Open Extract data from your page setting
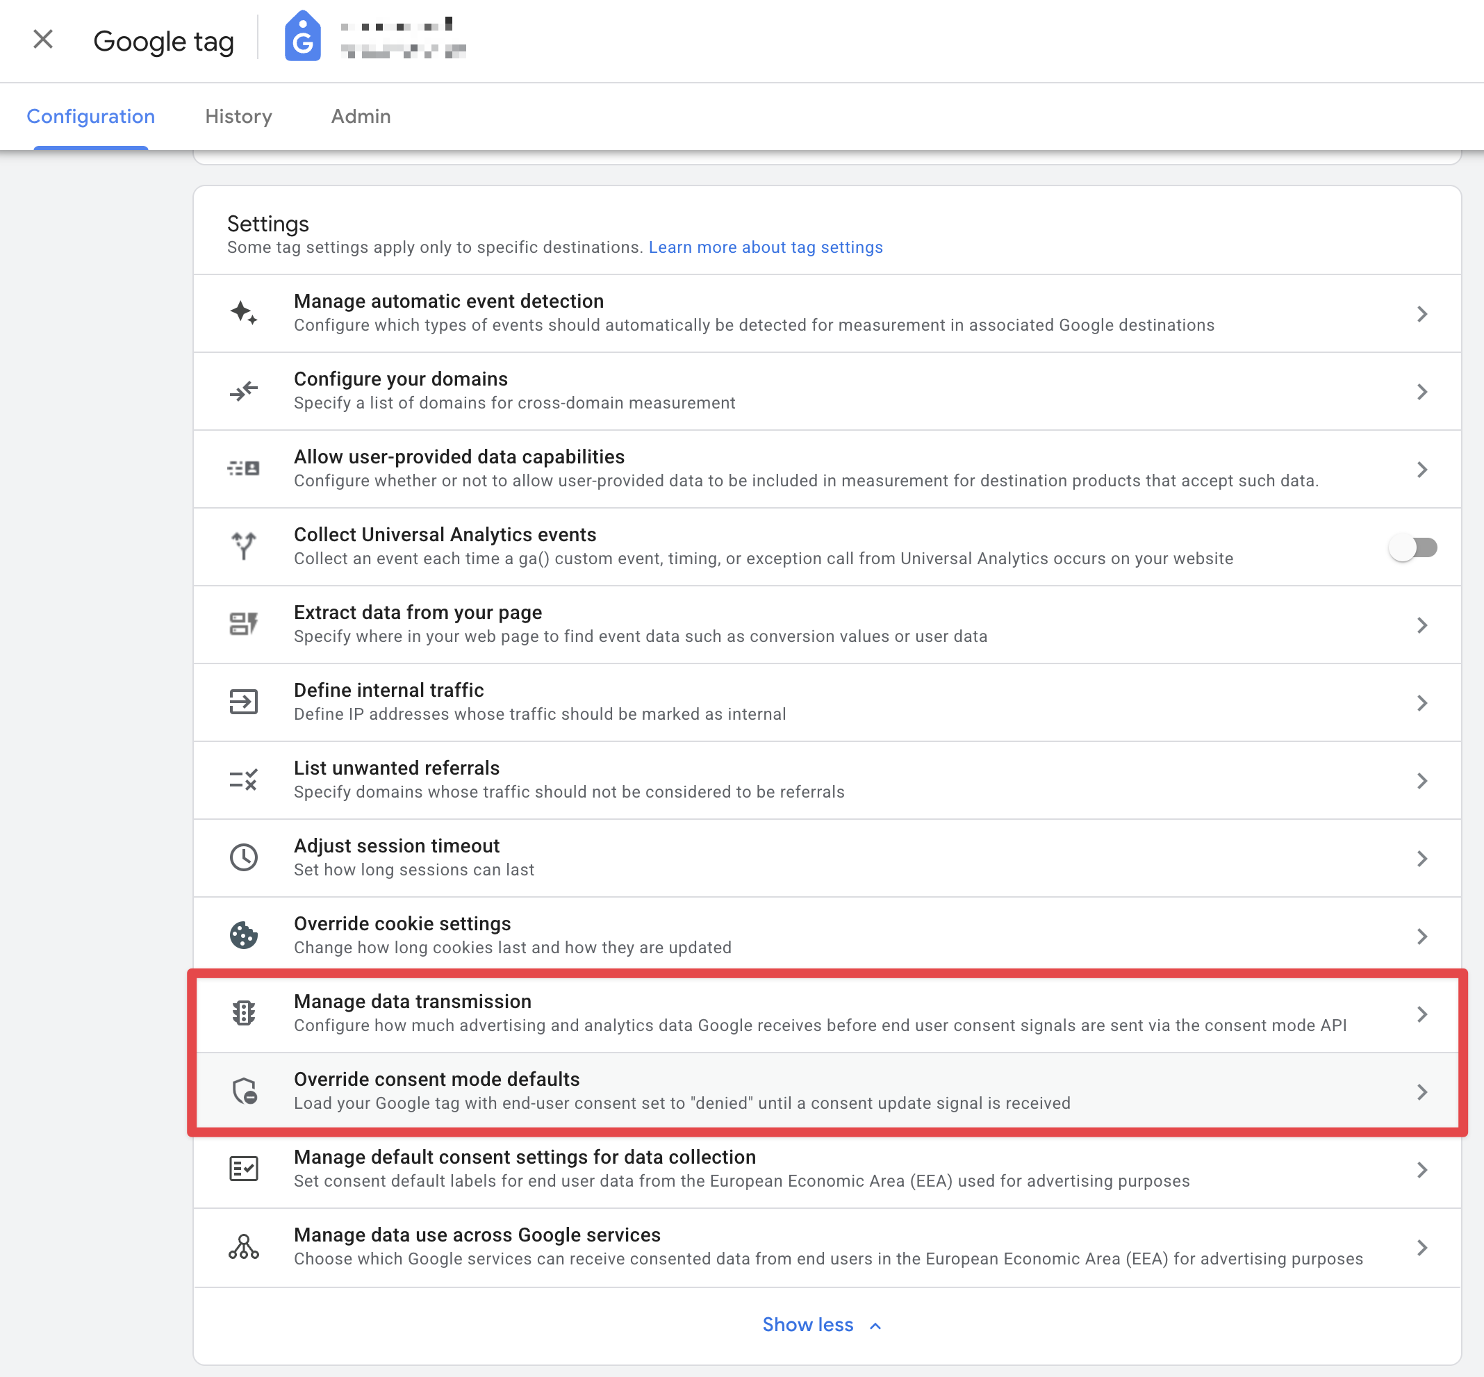The height and width of the screenshot is (1377, 1484). coord(827,625)
